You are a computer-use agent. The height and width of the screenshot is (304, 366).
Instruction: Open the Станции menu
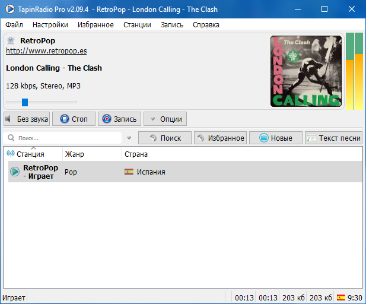tap(137, 25)
